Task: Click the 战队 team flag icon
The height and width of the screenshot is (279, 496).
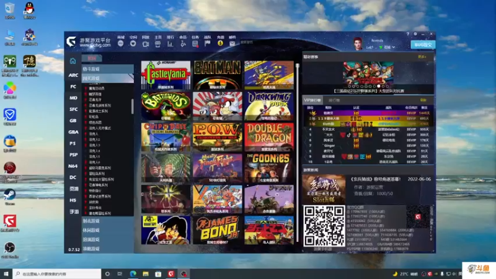Action: [208, 43]
